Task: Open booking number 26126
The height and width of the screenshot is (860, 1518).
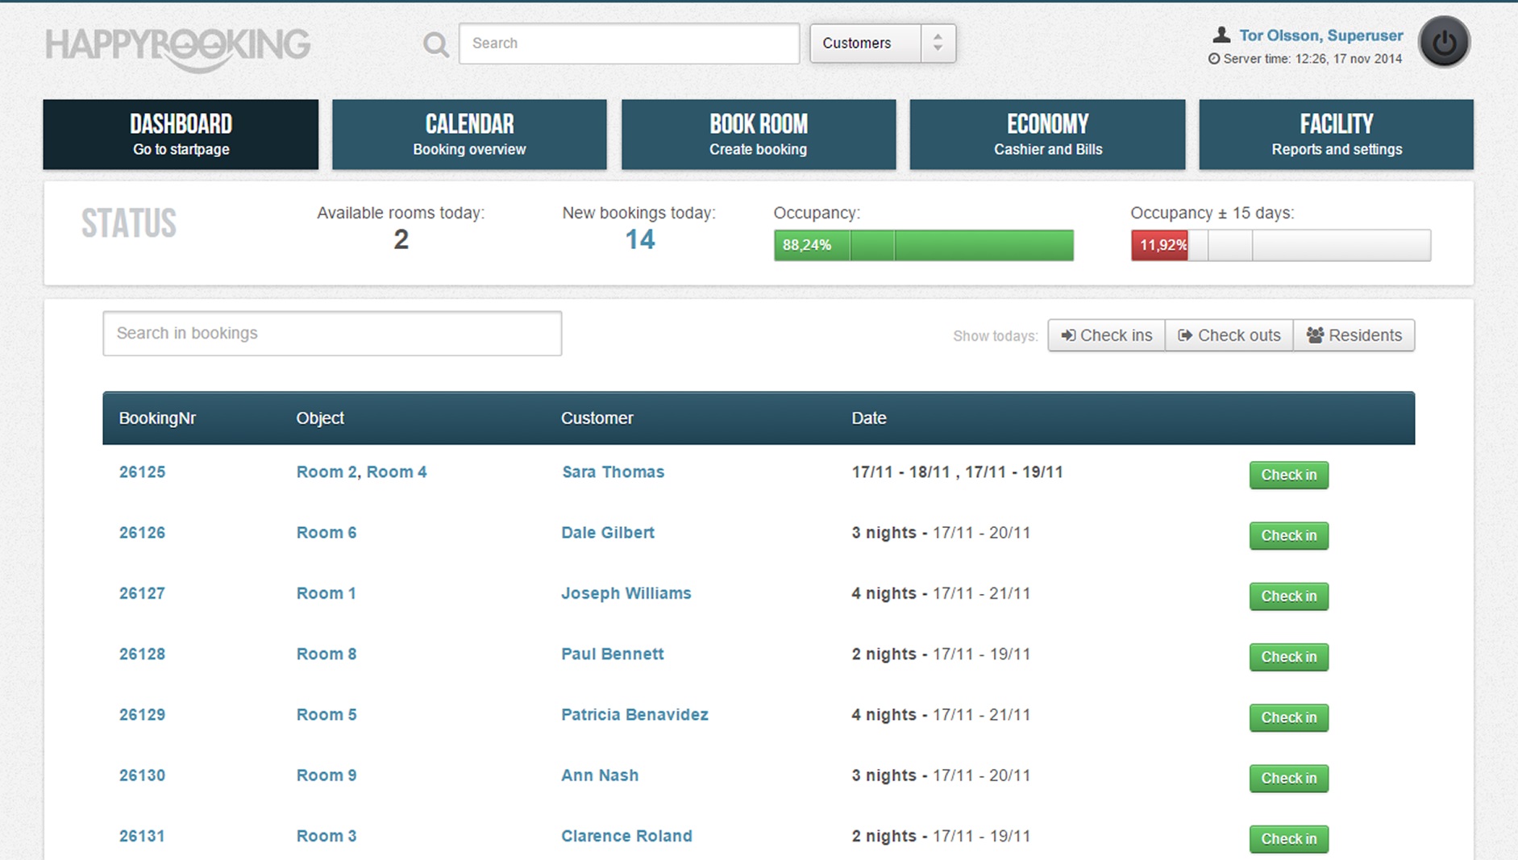Action: click(x=142, y=533)
